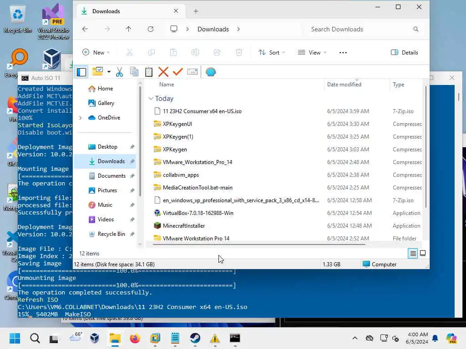Open Steam from the taskbar
Image resolution: width=466 pixels, height=349 pixels.
pyautogui.click(x=195, y=338)
